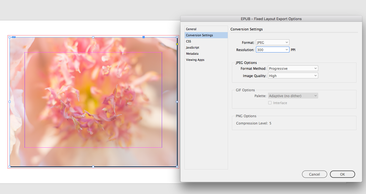Click the bottom-right corner handle of the image frame
This screenshot has width=366, height=194.
click(x=177, y=166)
